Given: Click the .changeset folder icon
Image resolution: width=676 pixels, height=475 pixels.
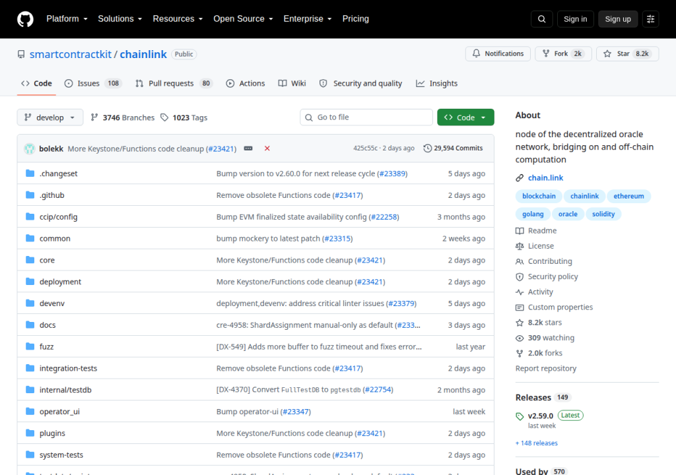Looking at the screenshot, I should pos(30,174).
